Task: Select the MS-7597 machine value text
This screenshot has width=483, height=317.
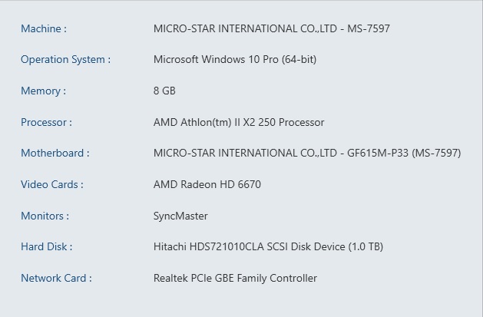Action: coord(271,28)
